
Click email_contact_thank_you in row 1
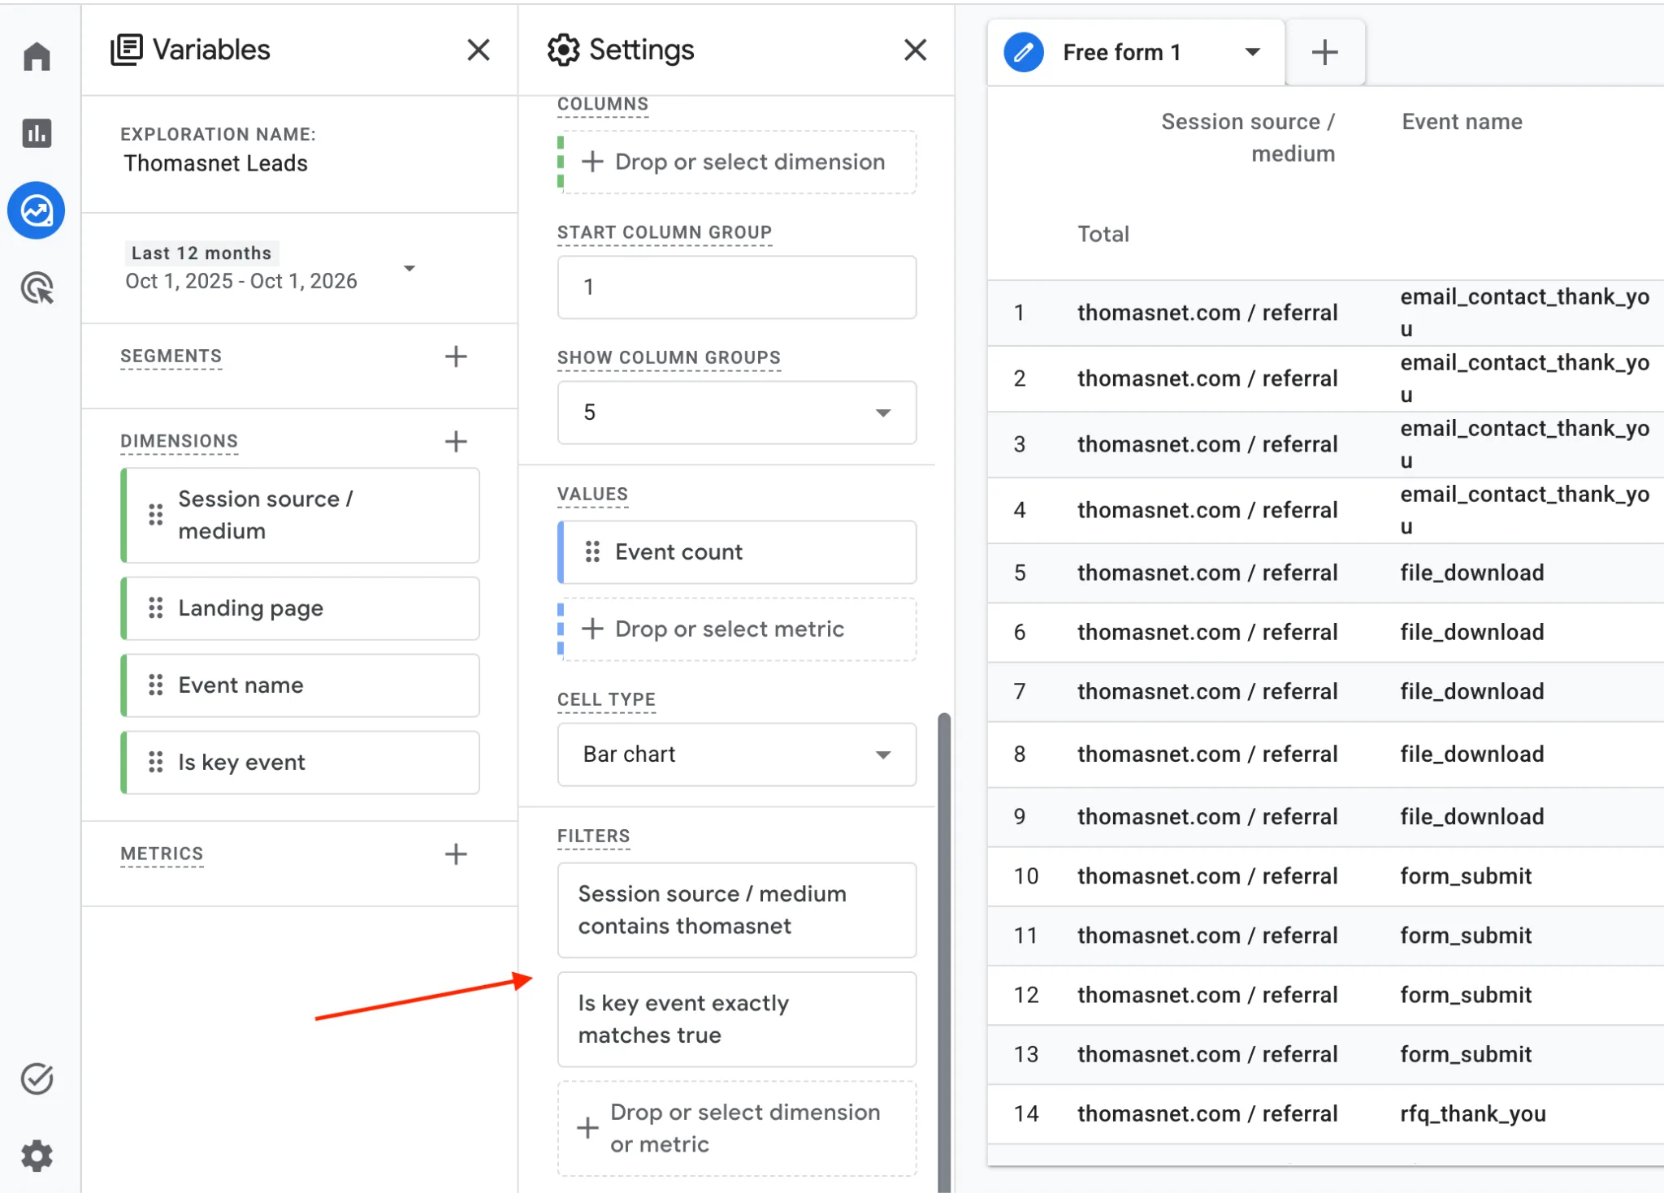1524,313
